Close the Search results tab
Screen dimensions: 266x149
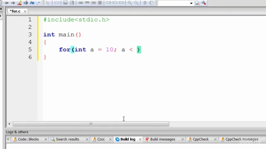coord(87,139)
